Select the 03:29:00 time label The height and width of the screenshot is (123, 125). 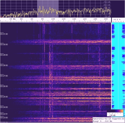[x=4, y=55]
